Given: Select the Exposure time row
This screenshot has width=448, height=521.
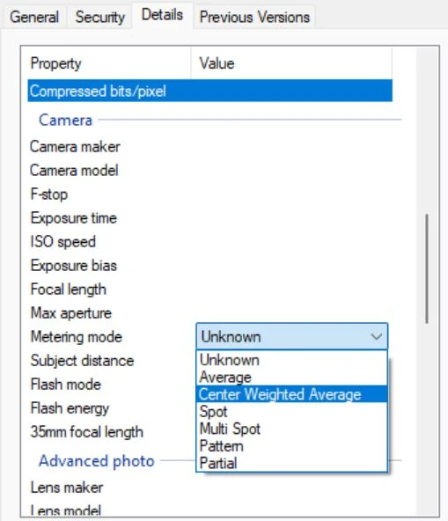Looking at the screenshot, I should [210, 218].
